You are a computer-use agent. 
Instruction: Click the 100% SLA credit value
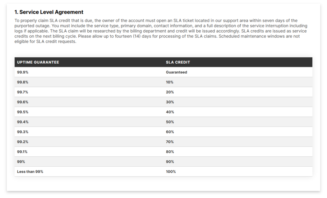[171, 171]
